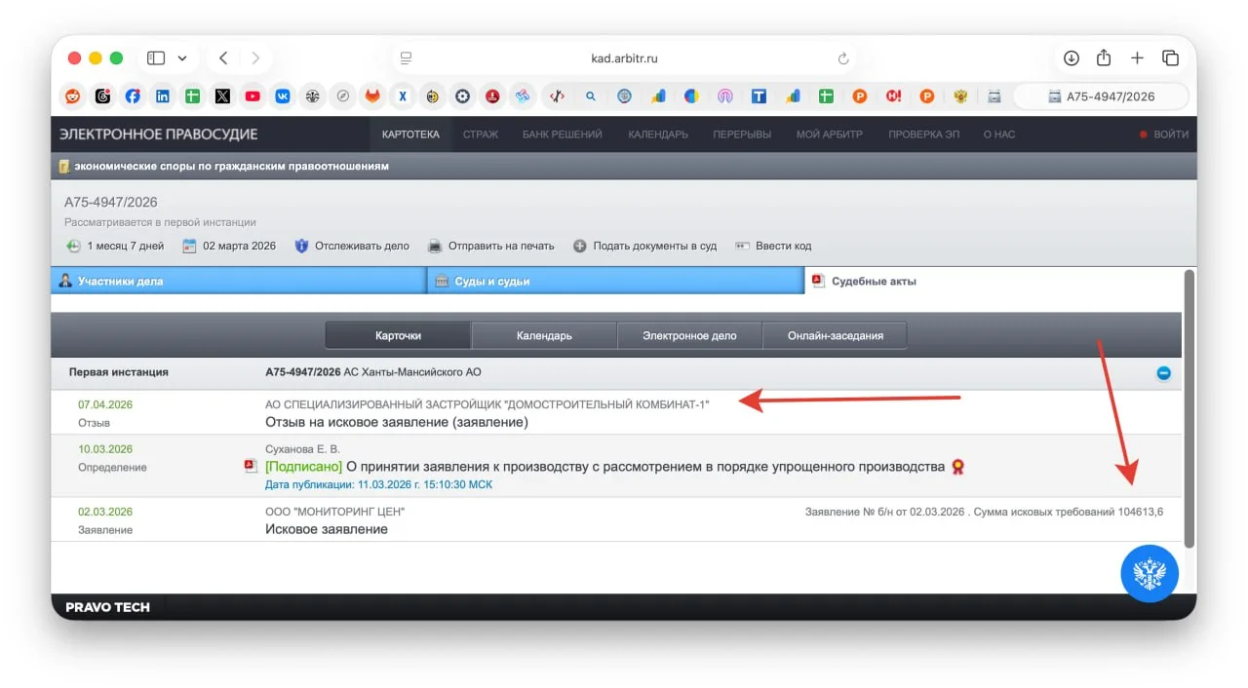Open the Safari sidebar dropdown chevron
The width and height of the screenshot is (1248, 688).
(x=182, y=58)
